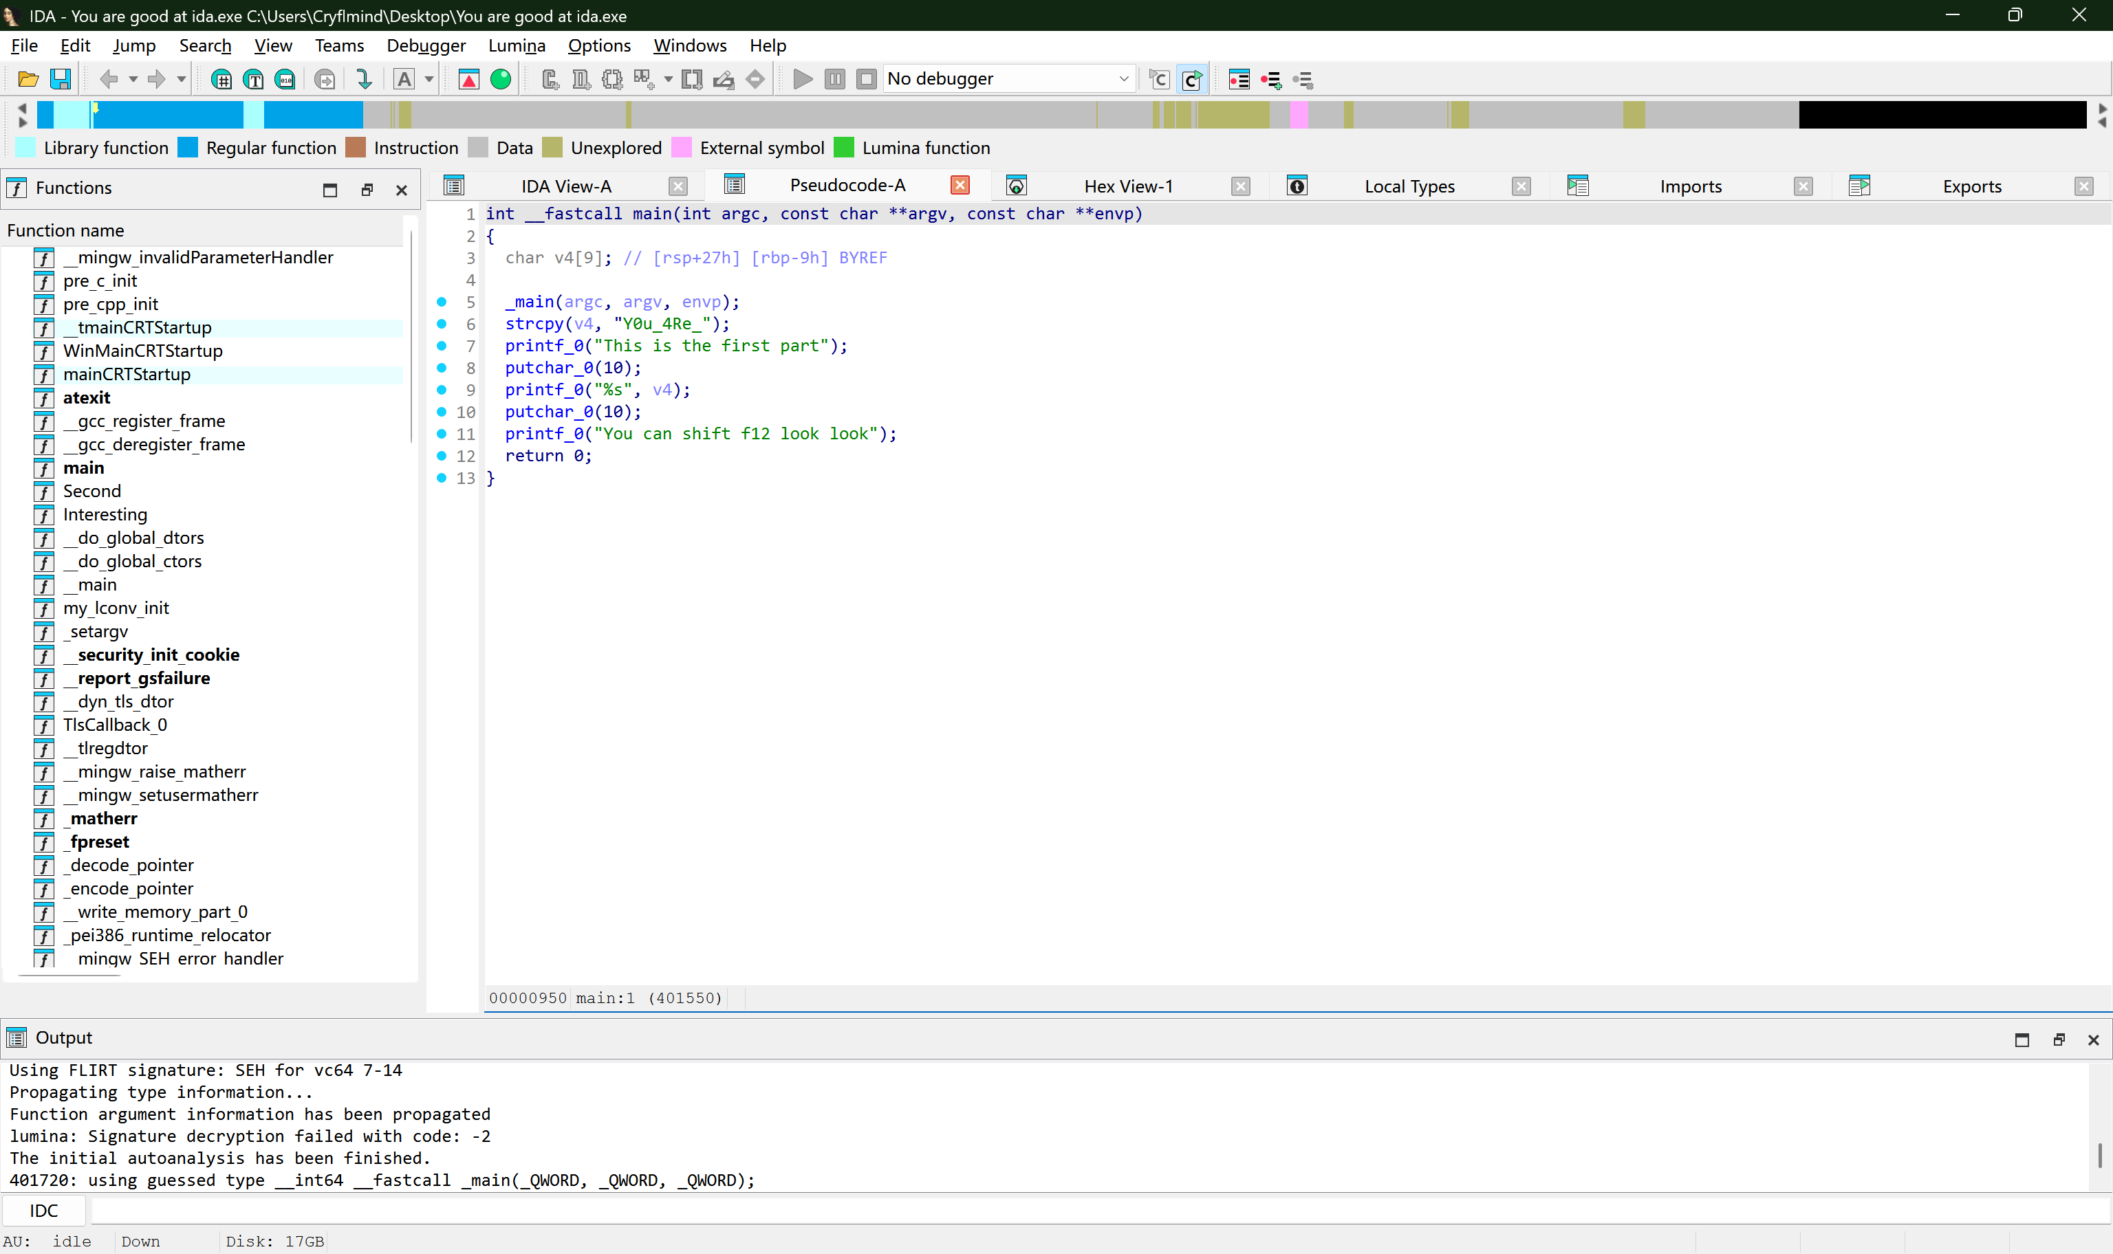Image resolution: width=2113 pixels, height=1254 pixels.
Task: Click the create structure 'C' plus icon
Action: pyautogui.click(x=550, y=80)
